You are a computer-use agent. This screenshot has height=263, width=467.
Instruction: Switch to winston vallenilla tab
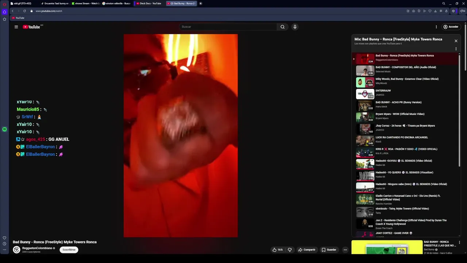pyautogui.click(x=116, y=4)
